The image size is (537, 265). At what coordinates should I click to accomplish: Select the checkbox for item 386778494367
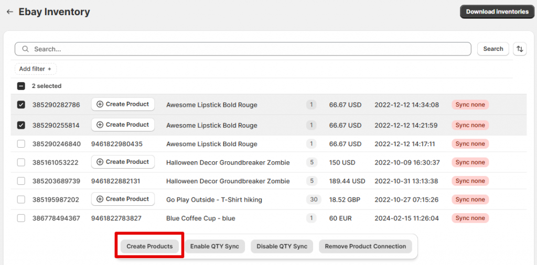tap(21, 218)
